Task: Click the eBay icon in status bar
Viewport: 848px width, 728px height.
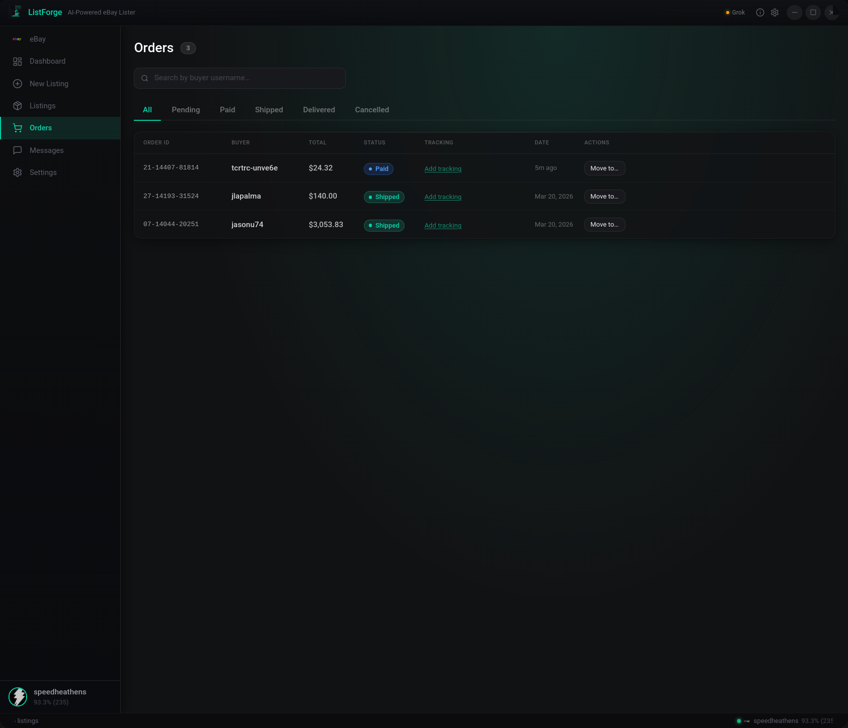Action: pos(747,721)
